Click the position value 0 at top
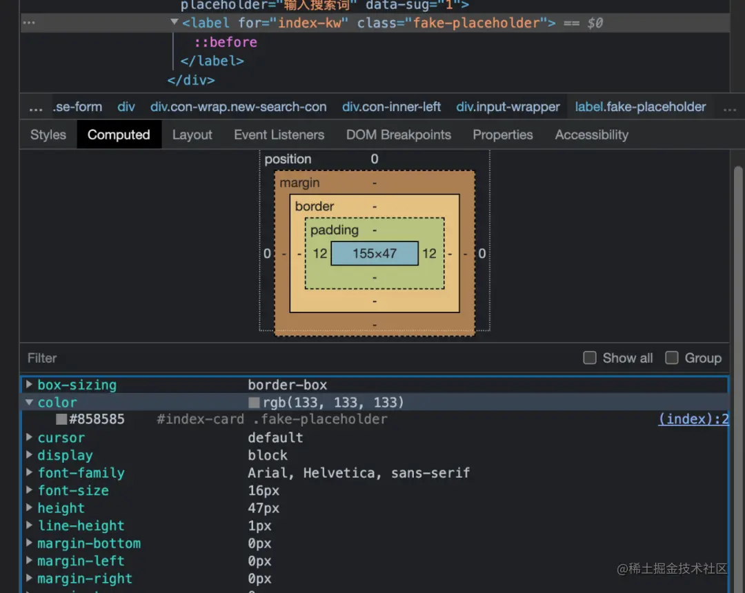 (375, 159)
